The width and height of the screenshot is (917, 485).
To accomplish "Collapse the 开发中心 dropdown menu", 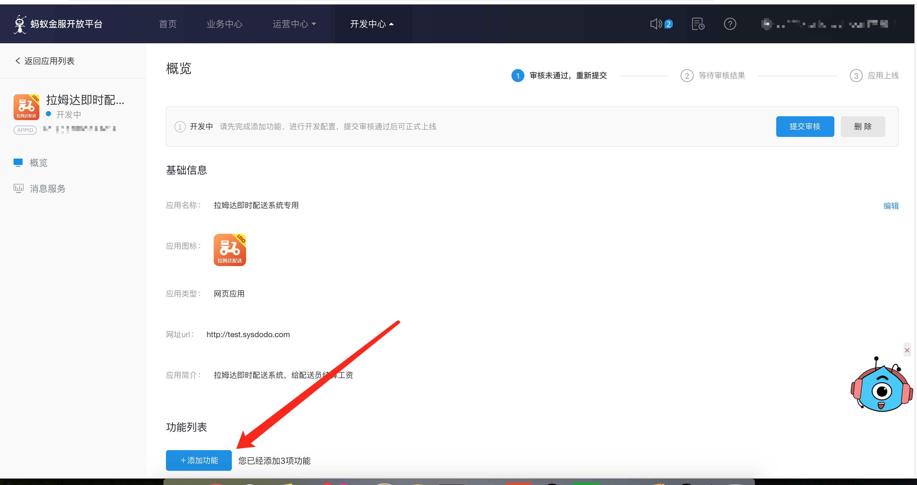I will click(372, 24).
